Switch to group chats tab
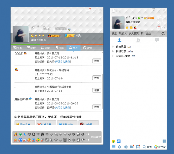 138,40
